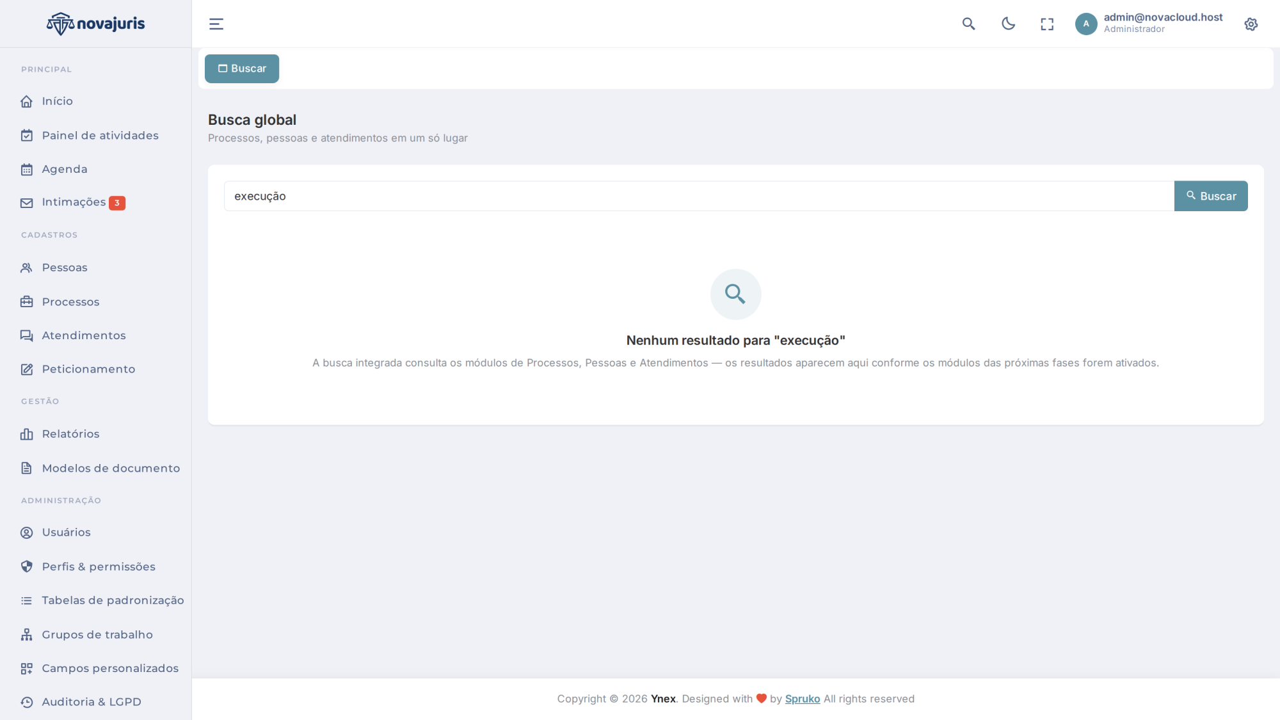Click the admin user avatar

pyautogui.click(x=1086, y=24)
